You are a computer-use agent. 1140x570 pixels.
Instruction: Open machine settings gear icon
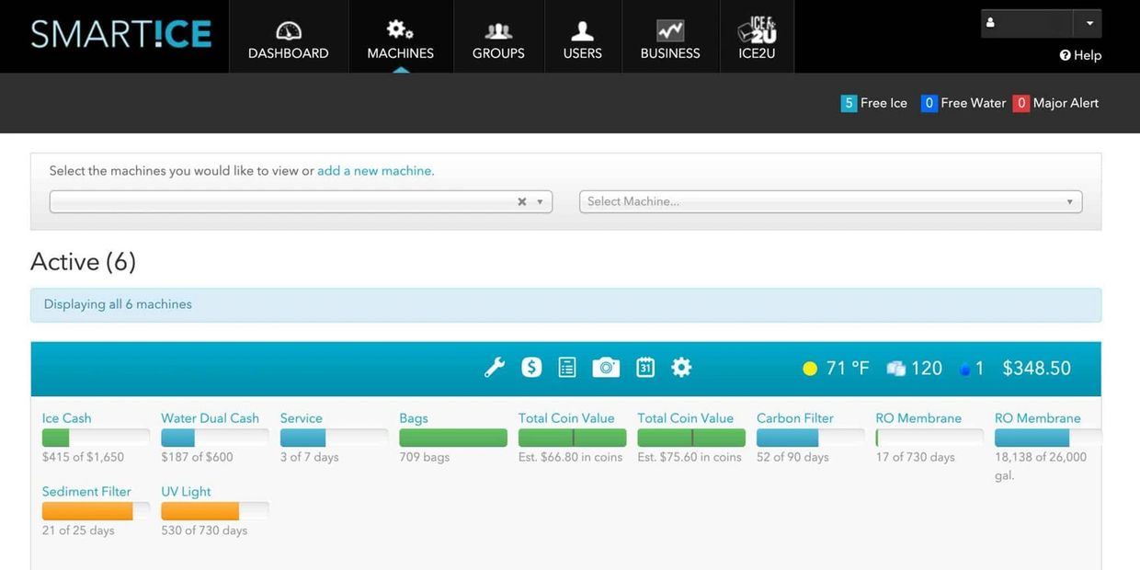681,368
